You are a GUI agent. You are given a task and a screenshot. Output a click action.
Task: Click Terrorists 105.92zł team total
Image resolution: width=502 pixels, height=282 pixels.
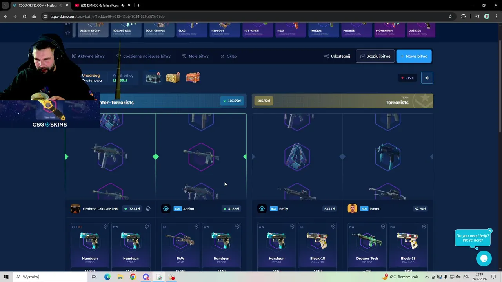pos(264,101)
